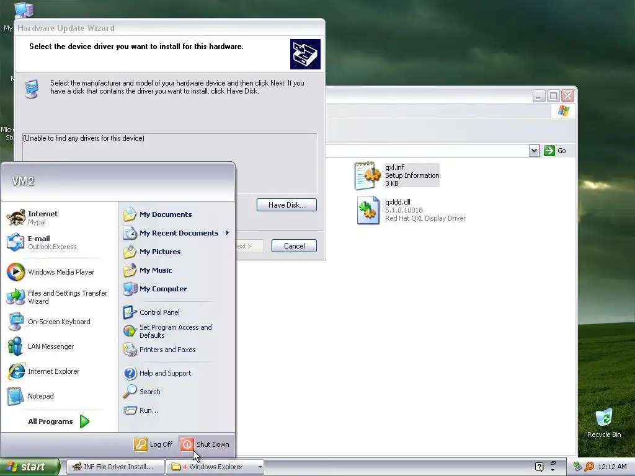Image resolution: width=635 pixels, height=476 pixels.
Task: Click the VM2 user name header
Action: click(x=23, y=181)
